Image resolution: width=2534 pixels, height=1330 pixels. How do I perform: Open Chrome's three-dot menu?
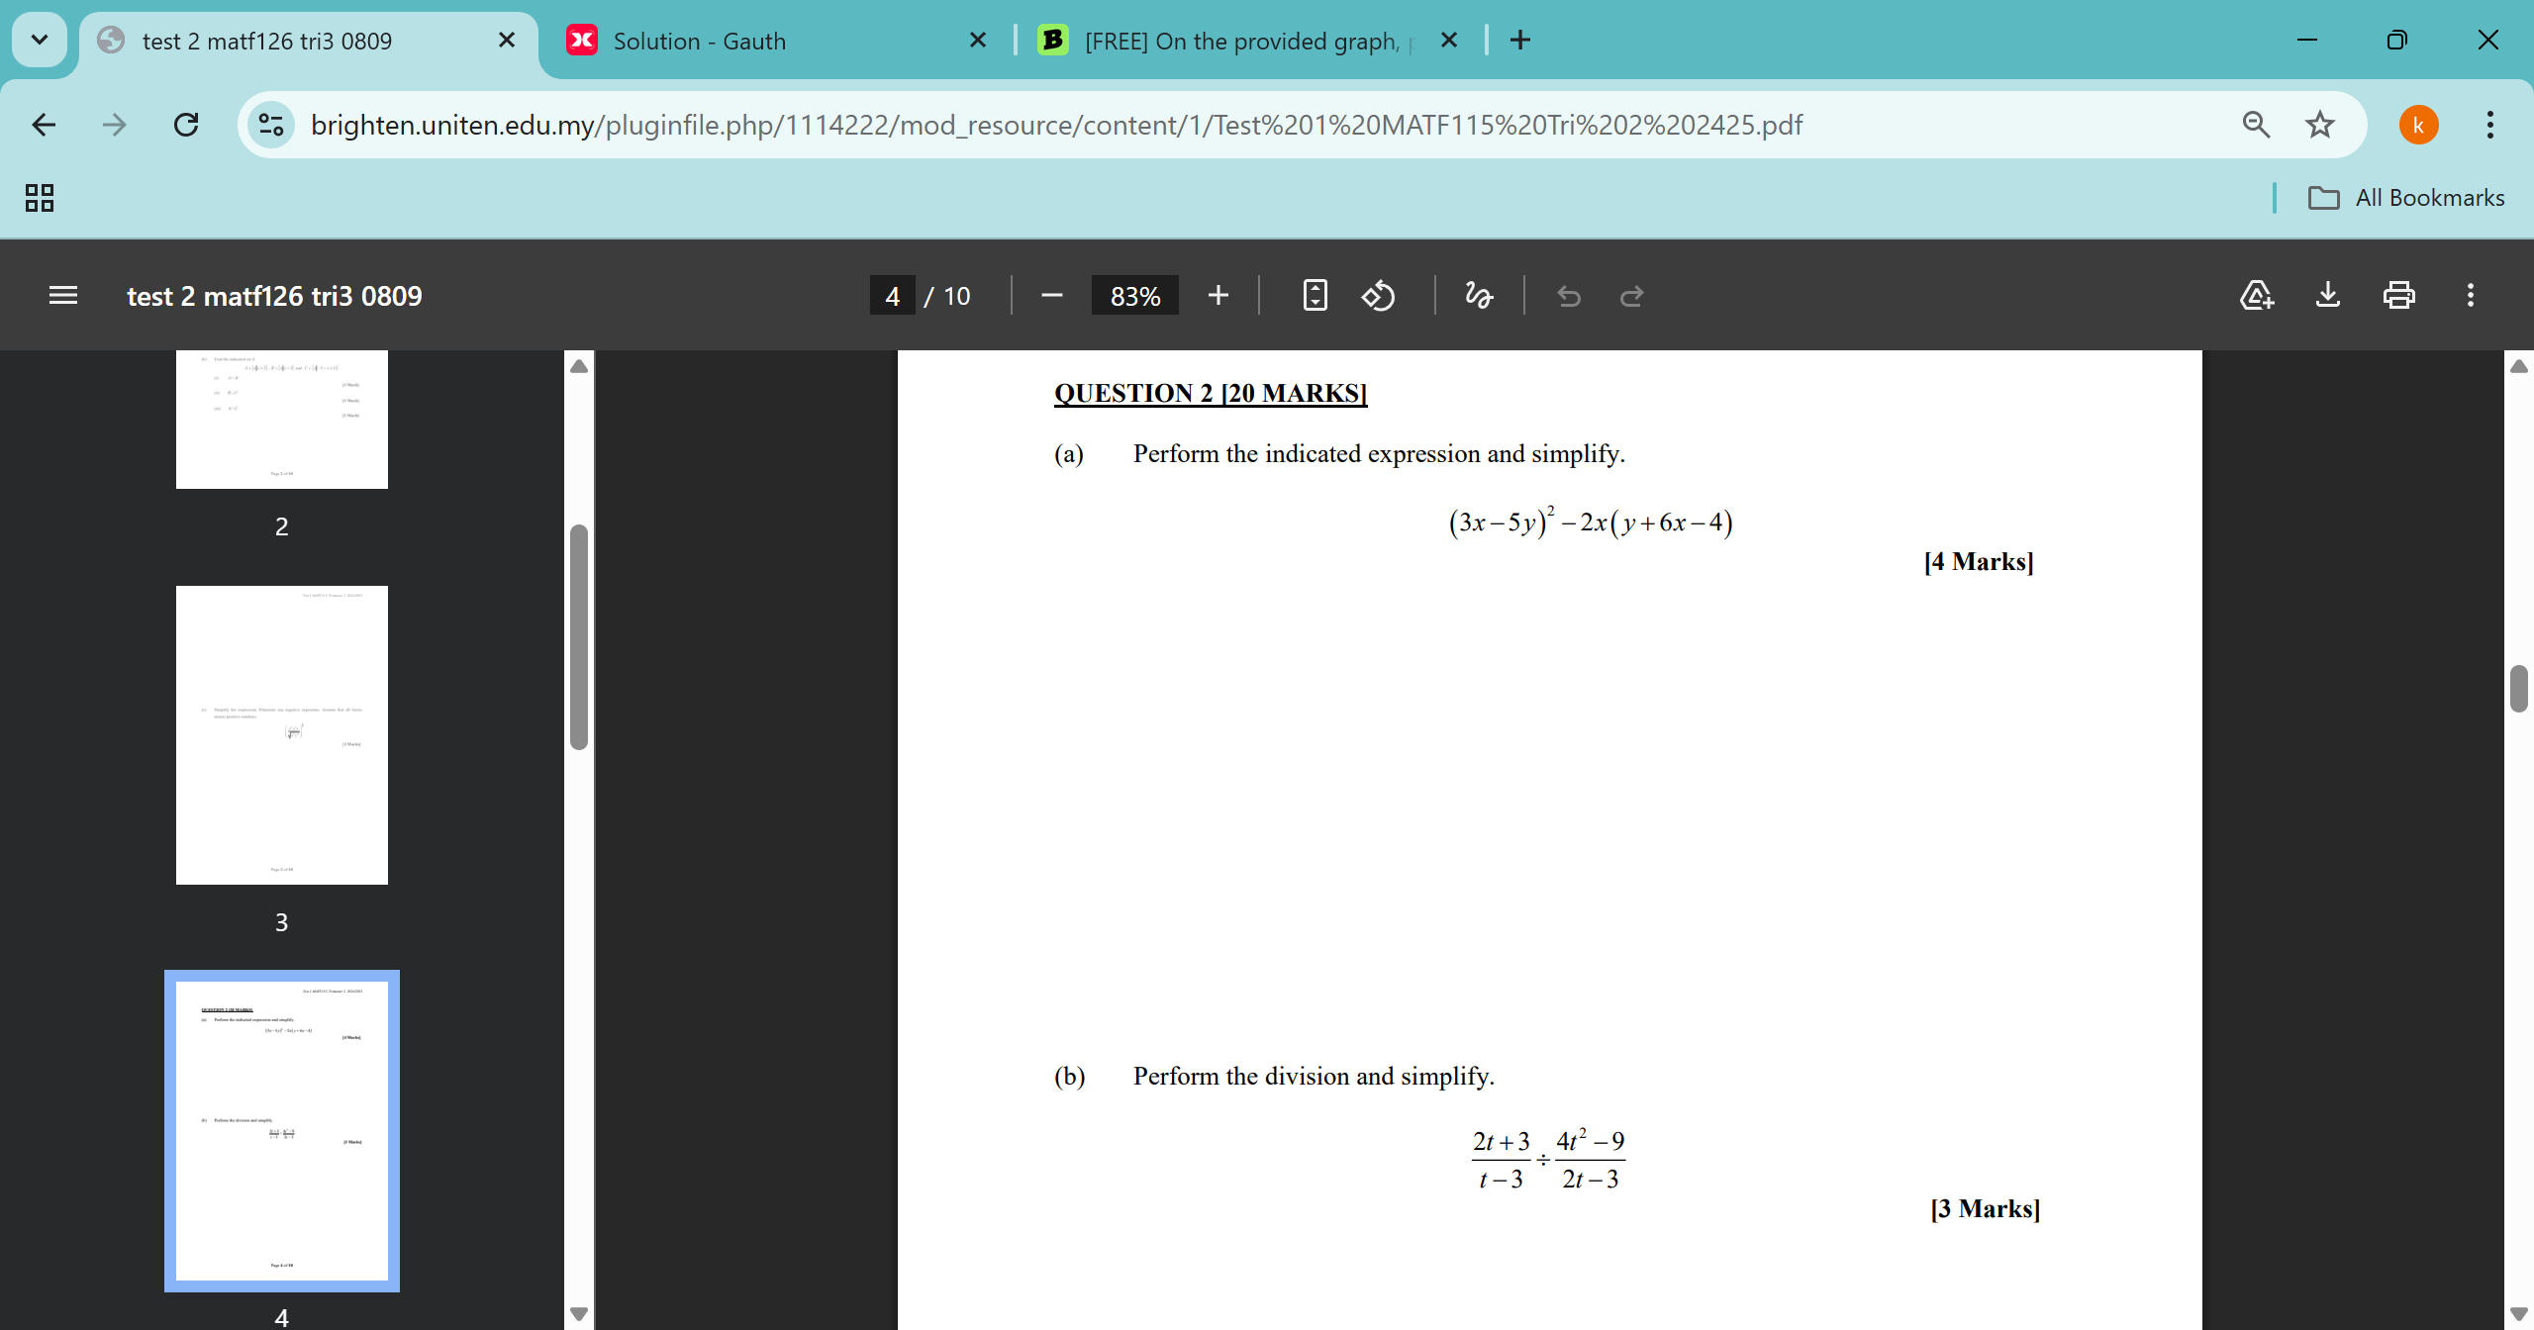2490,125
